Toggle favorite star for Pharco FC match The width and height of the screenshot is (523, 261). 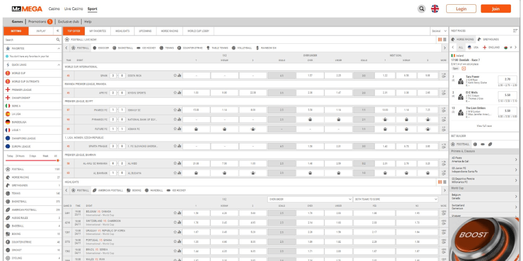coord(175,110)
